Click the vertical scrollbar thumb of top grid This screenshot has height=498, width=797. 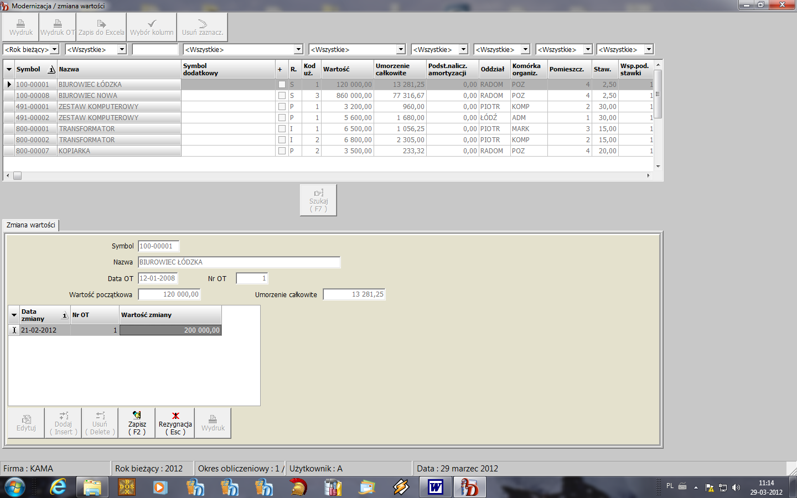click(x=658, y=94)
